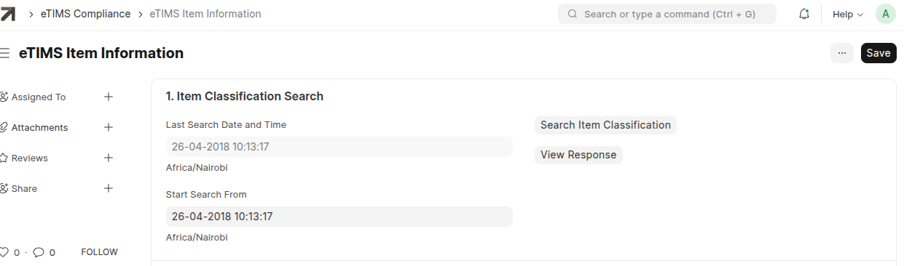The height and width of the screenshot is (266, 904).
Task: Open the Frappe home logo icon
Action: (8, 14)
